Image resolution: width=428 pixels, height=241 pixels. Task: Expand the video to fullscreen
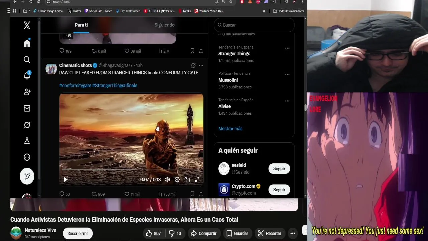coord(197,180)
